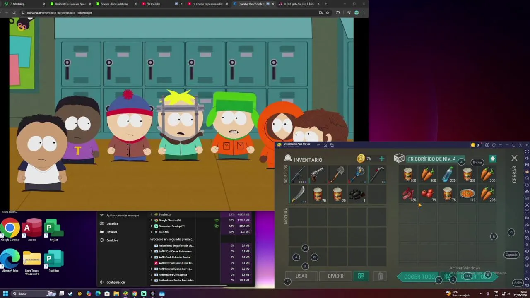Image resolution: width=530 pixels, height=298 pixels.
Task: Open BlueStacks account profile icon
Action: 487,145
